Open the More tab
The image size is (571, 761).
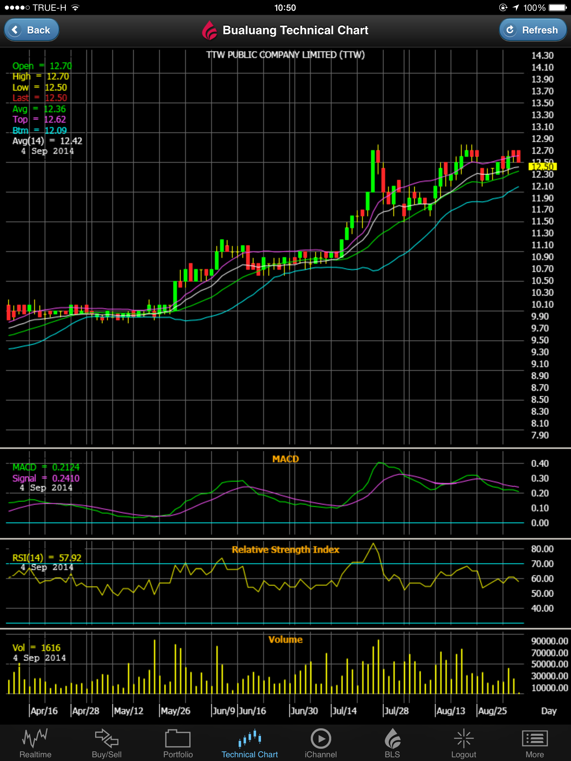coord(535,743)
